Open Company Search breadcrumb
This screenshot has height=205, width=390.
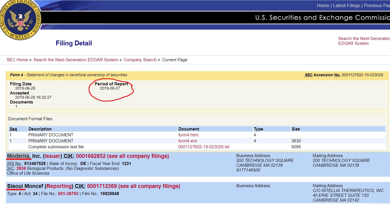[x=140, y=60]
